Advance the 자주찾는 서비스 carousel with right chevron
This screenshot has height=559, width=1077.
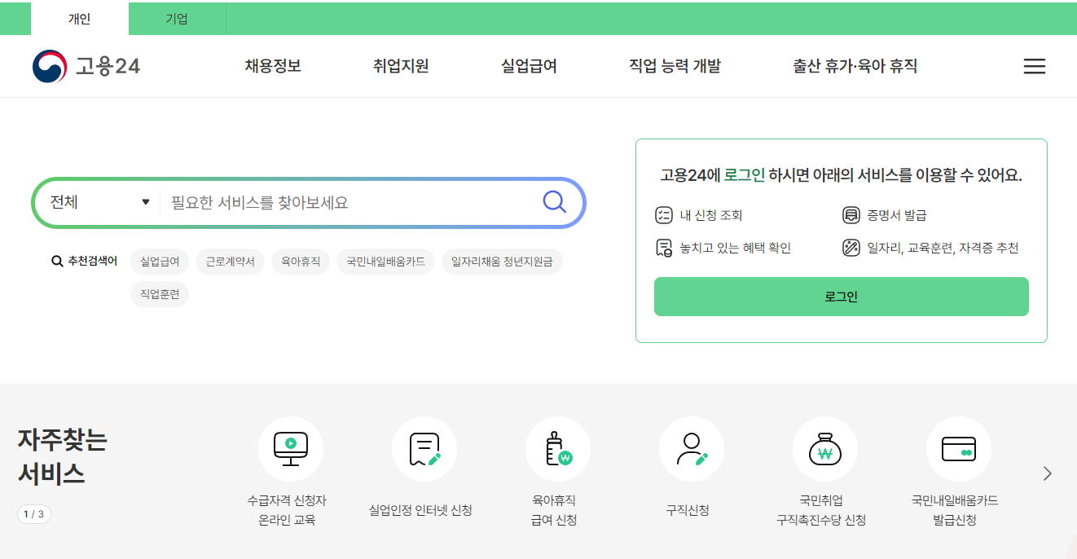pyautogui.click(x=1047, y=473)
